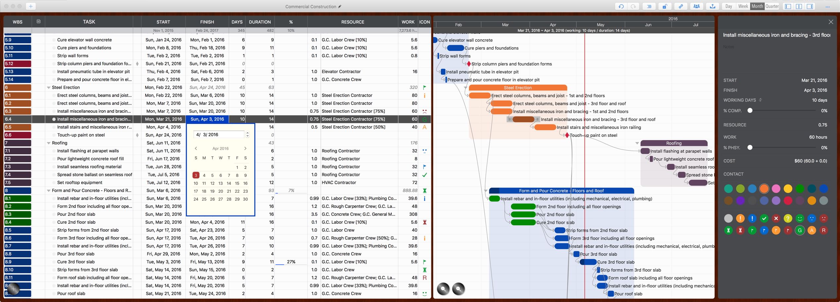Toggle the split center panel layout button
This screenshot has width=840, height=302.
(x=799, y=6)
